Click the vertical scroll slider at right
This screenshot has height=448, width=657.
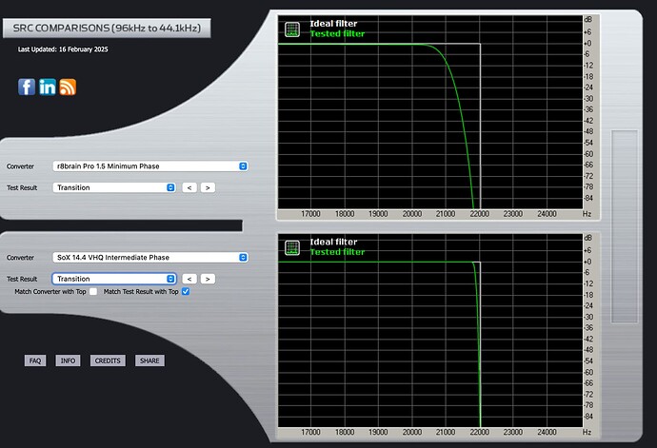click(625, 226)
